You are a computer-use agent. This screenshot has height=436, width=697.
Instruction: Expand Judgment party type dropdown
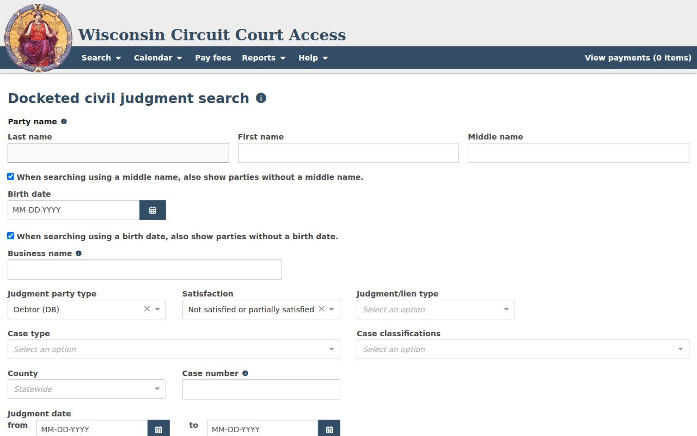pos(157,310)
